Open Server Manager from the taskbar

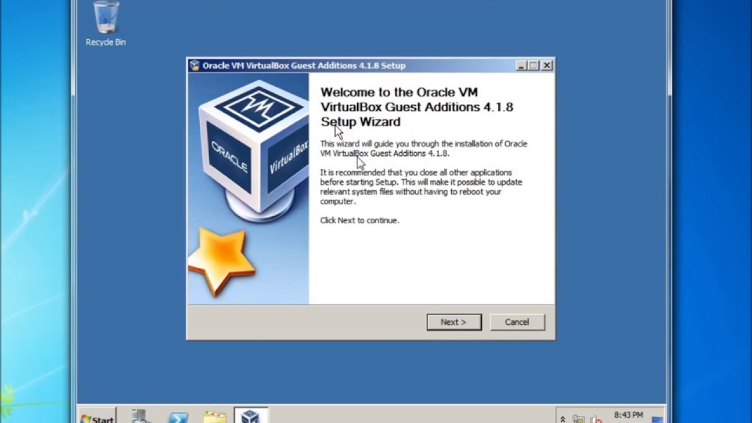coord(142,416)
